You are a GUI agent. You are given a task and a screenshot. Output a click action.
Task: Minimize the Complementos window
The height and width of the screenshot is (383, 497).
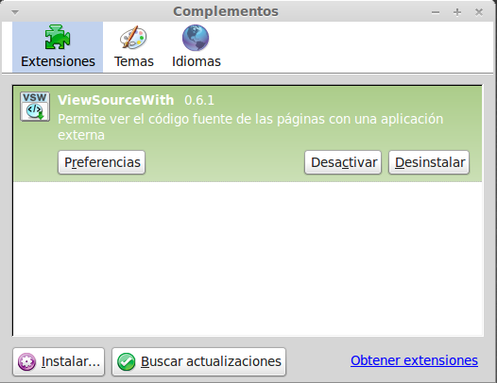[x=436, y=12]
